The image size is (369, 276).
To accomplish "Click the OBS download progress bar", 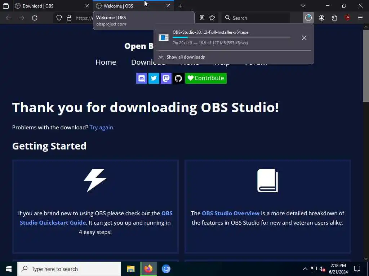I will coord(232,37).
